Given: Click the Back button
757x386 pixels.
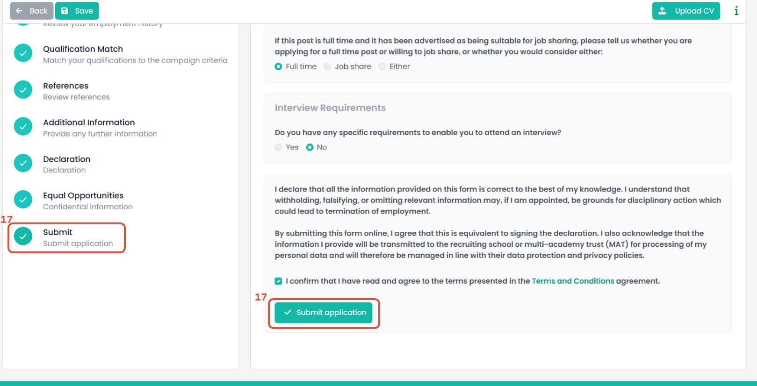Looking at the screenshot, I should [x=31, y=11].
